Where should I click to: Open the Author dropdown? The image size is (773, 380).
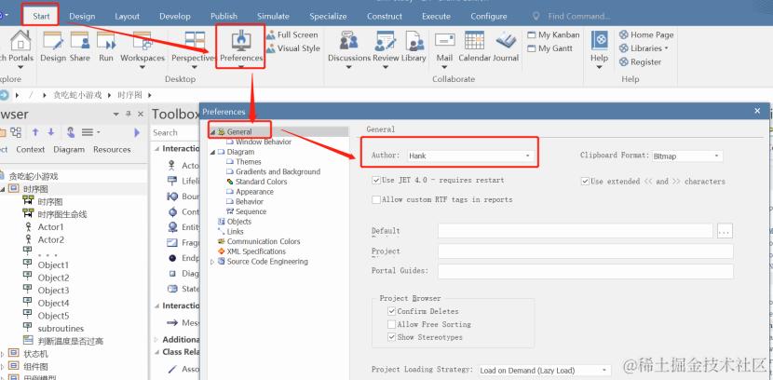point(527,156)
